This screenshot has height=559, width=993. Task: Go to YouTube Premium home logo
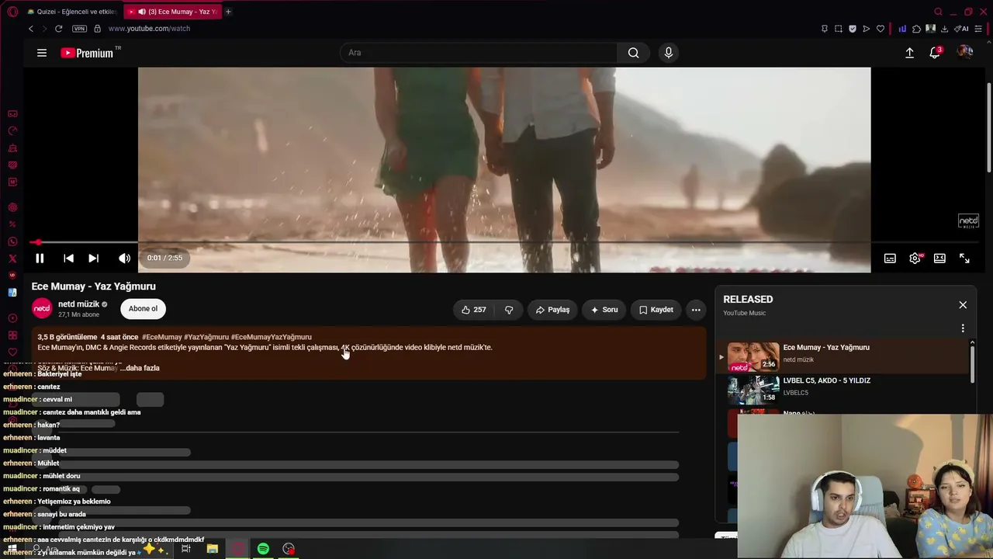pos(88,53)
